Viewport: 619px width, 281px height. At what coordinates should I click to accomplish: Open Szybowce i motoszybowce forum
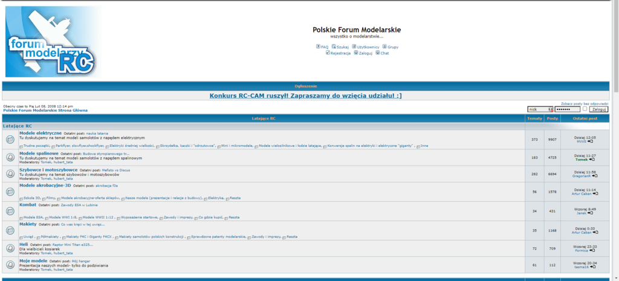tap(48, 170)
